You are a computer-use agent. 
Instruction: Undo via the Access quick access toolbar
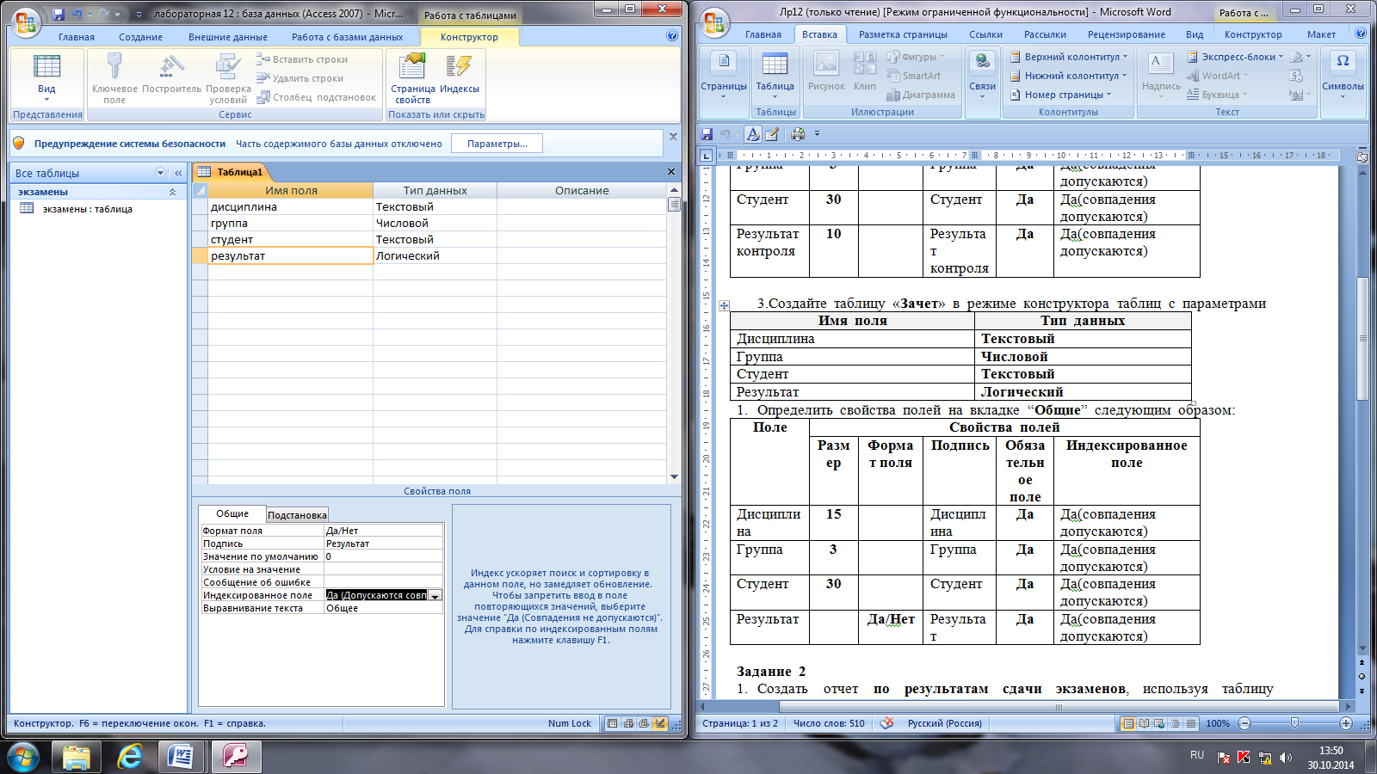tap(77, 15)
